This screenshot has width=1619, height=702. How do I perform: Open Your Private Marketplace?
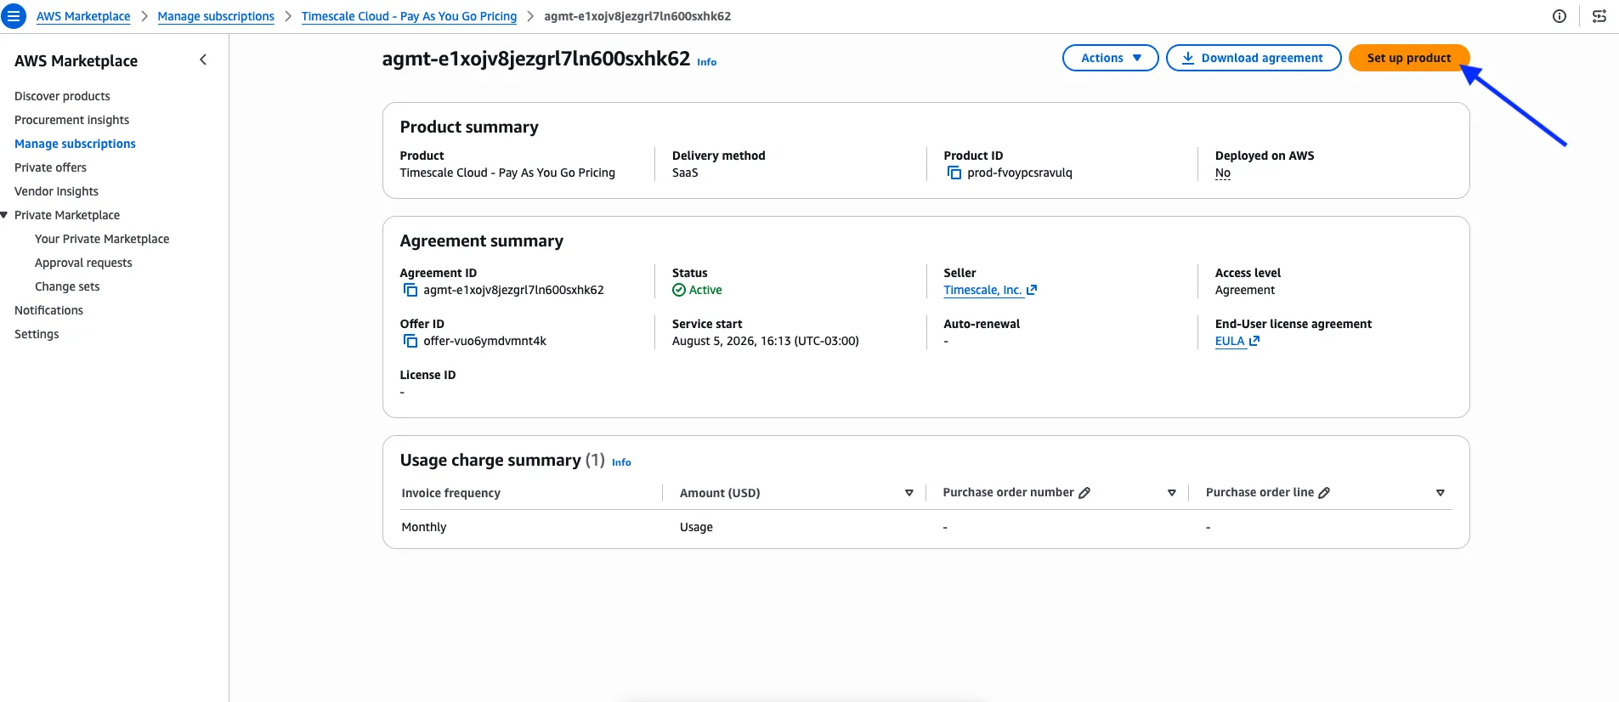(102, 239)
